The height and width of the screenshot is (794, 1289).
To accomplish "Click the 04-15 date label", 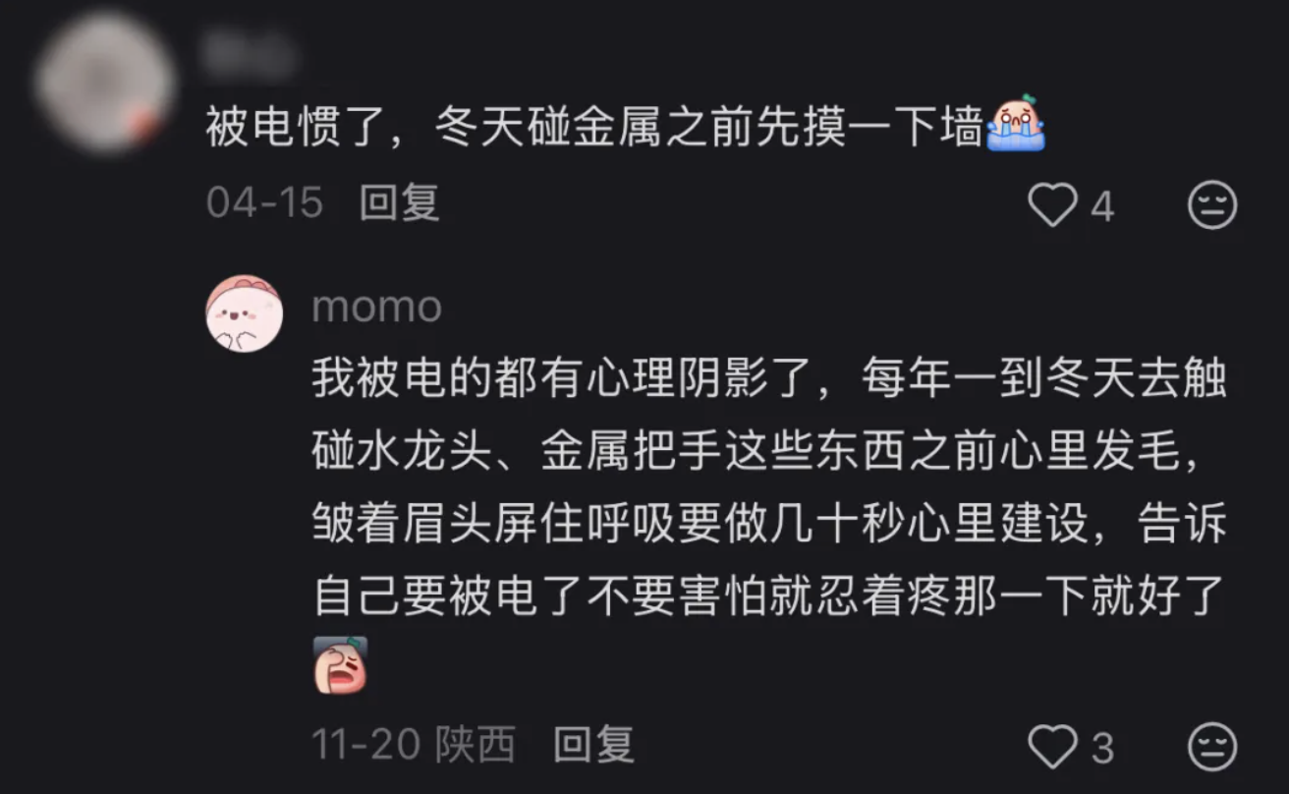I will pos(264,204).
